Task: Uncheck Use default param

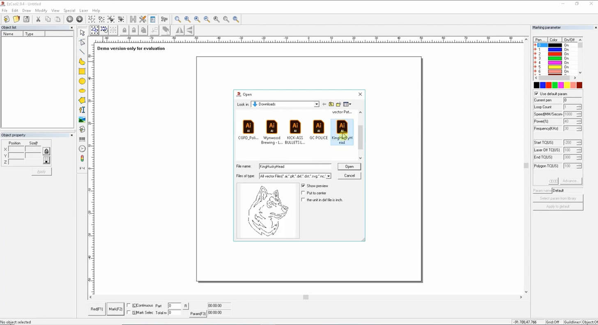Action: tap(536, 93)
